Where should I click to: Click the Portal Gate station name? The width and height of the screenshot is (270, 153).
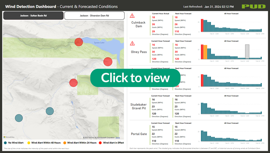pos(139,134)
